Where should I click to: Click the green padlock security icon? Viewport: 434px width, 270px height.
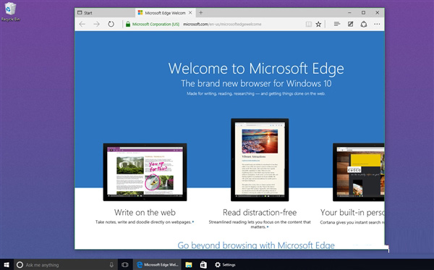click(128, 24)
